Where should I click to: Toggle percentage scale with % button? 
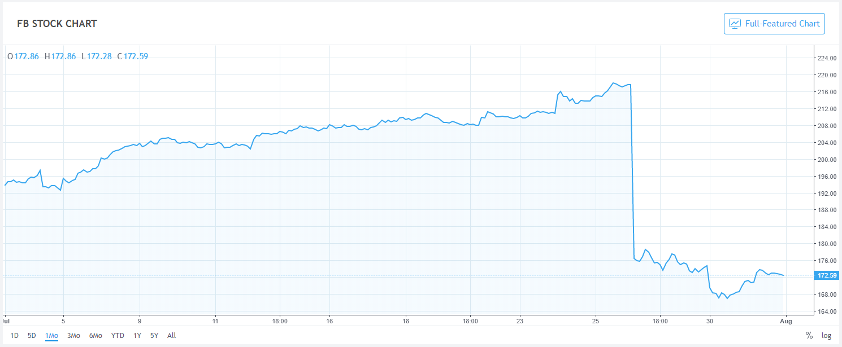[x=809, y=336]
